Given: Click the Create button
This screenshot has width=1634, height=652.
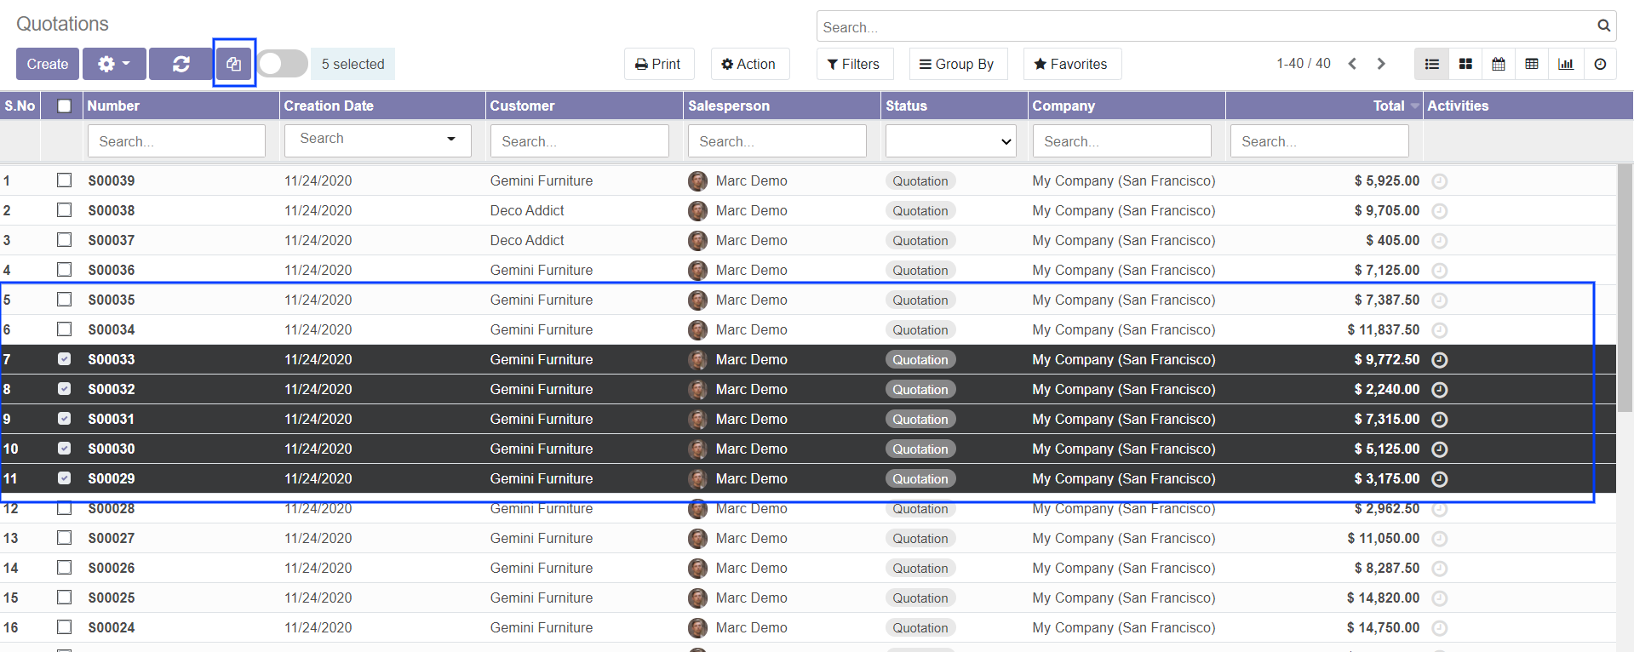Looking at the screenshot, I should click(48, 64).
